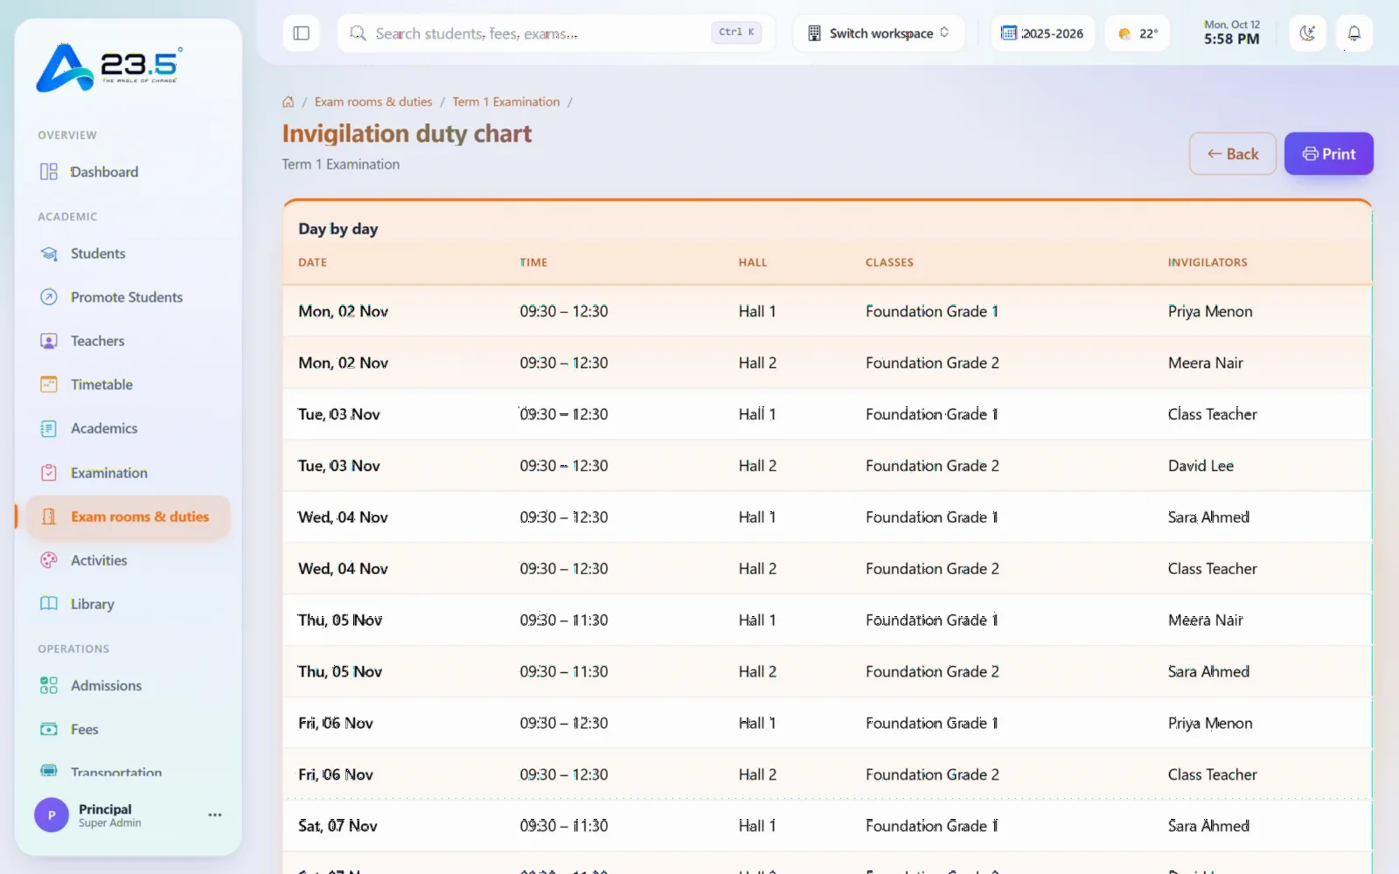Open the 2025-2026 academic year selector
The height and width of the screenshot is (874, 1399).
[x=1042, y=33]
